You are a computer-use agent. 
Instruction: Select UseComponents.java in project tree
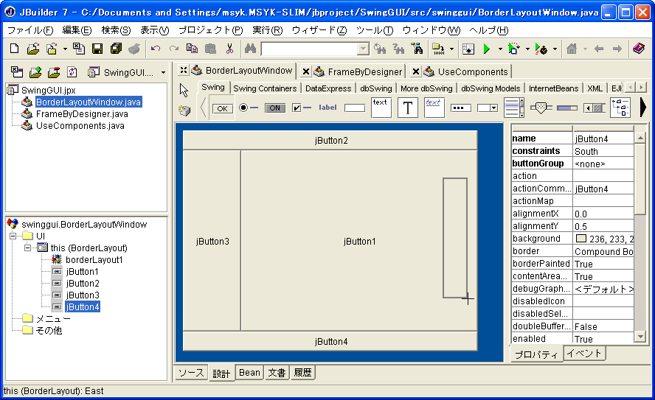(80, 126)
